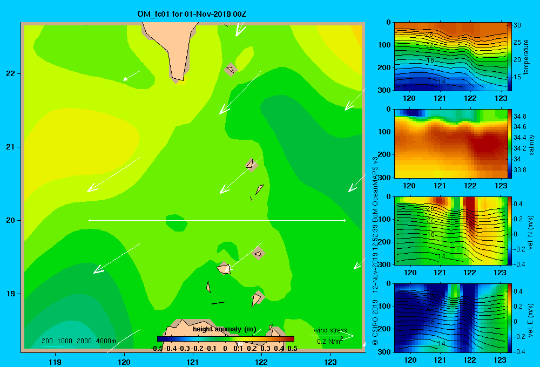Screen dimensions: 540x367
Task: Click latitude tick label 22 on the main map axis
Action: click(x=11, y=74)
